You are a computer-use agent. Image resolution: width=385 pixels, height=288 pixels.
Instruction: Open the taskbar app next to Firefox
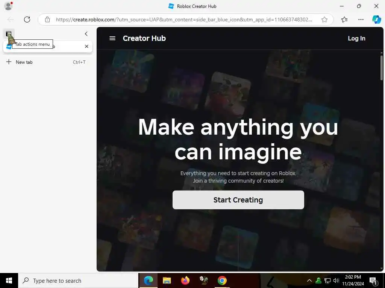point(203,280)
